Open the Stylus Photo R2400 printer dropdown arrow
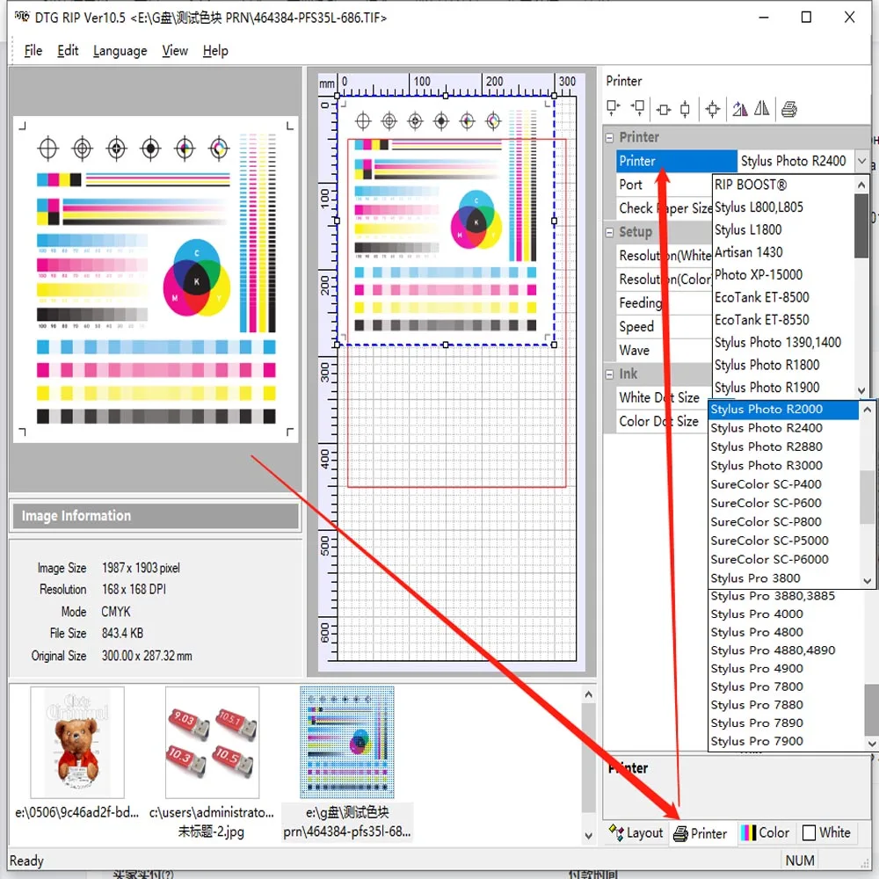This screenshot has height=879, width=879. click(x=861, y=161)
